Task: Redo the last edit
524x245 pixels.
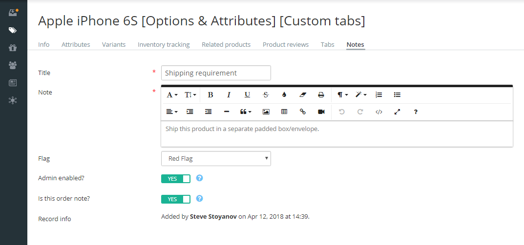Action: coord(360,112)
